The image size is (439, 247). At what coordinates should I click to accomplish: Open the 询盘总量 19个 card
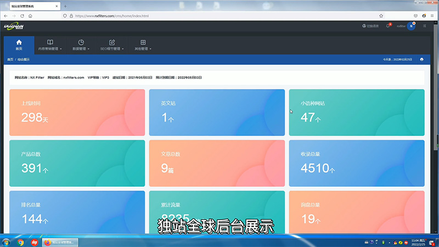pos(357,212)
